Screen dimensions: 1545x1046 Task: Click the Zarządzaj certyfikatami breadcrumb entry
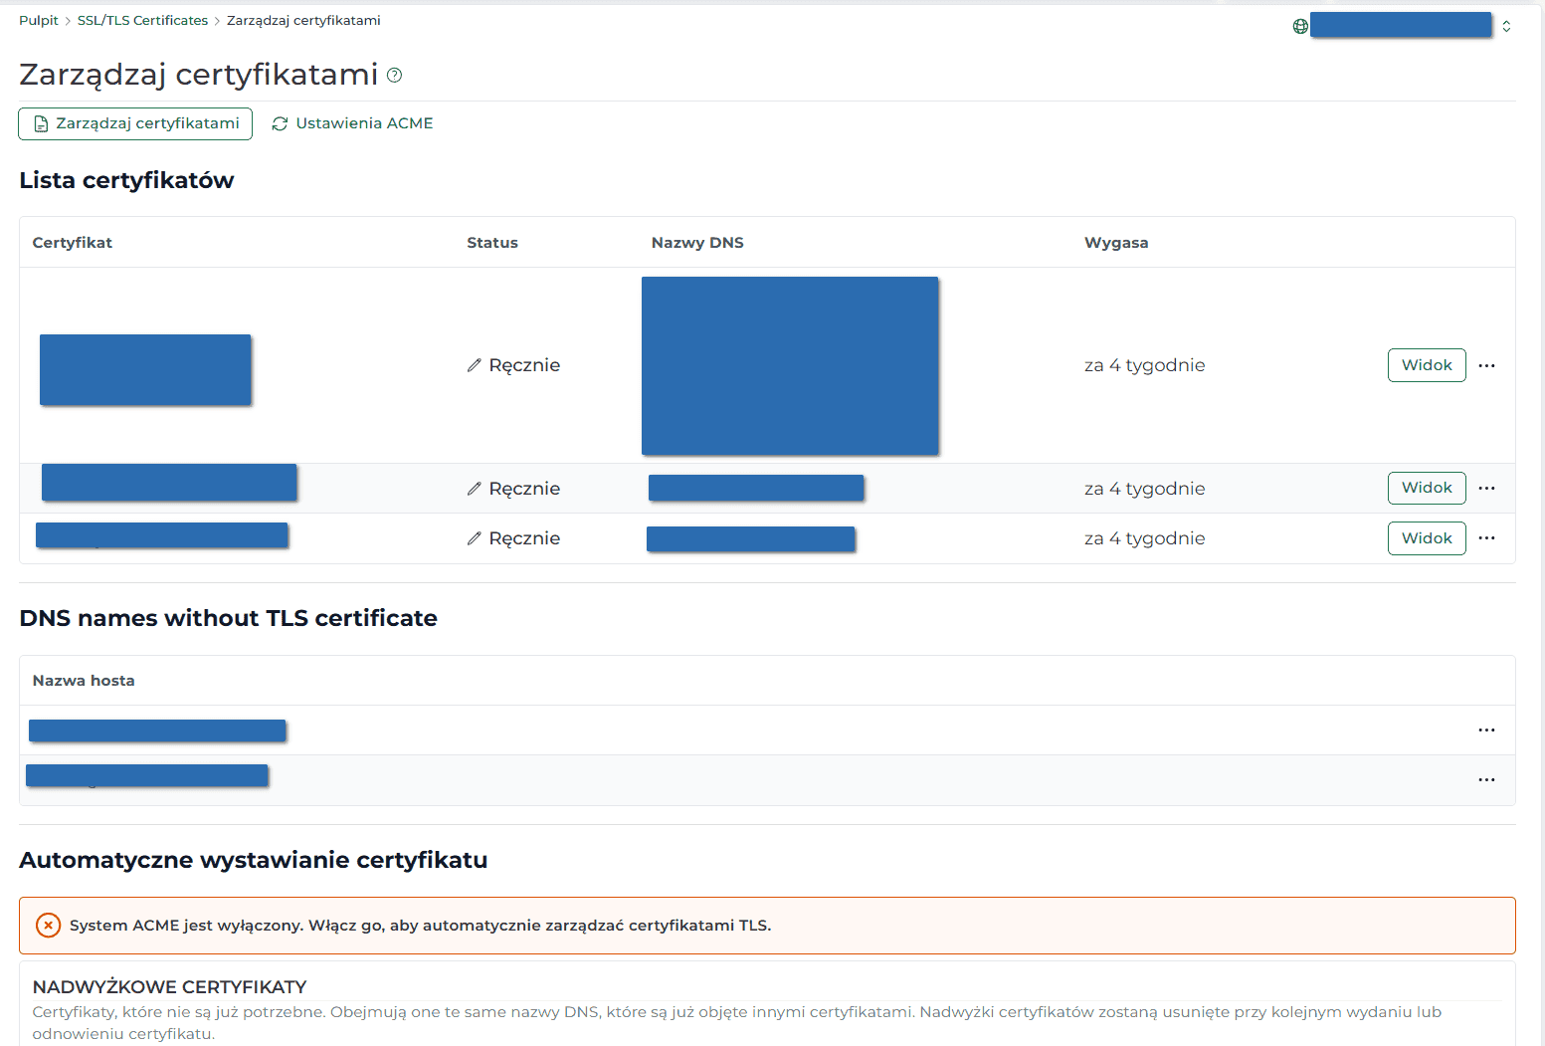click(x=303, y=20)
